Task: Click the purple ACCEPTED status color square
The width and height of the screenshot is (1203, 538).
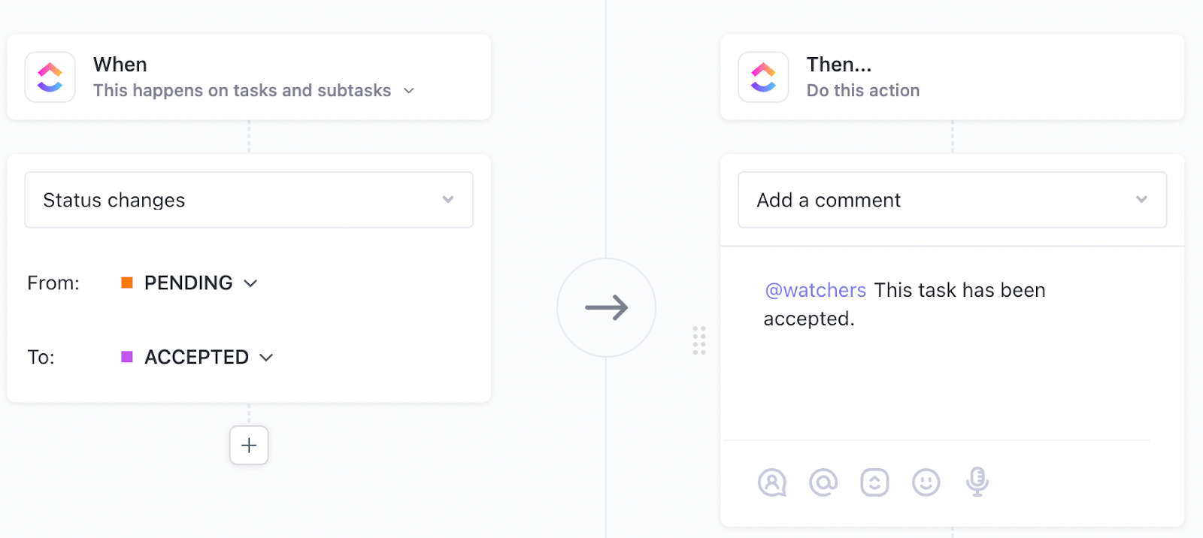Action: 127,356
